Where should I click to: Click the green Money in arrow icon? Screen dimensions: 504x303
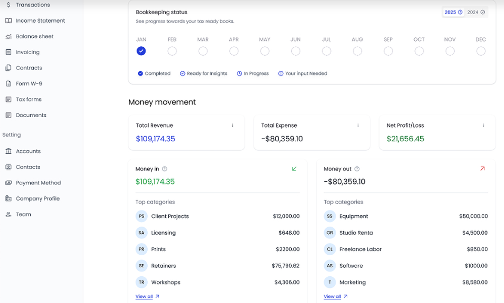(x=294, y=169)
